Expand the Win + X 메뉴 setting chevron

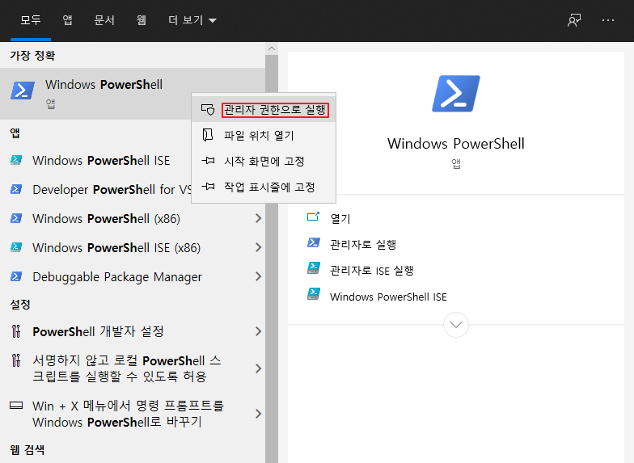click(x=259, y=414)
